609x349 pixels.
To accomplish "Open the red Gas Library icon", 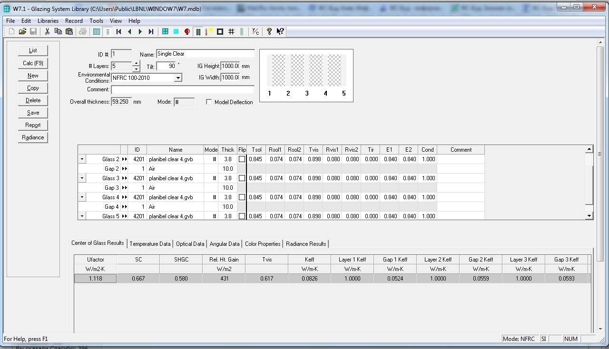I will pos(187,31).
